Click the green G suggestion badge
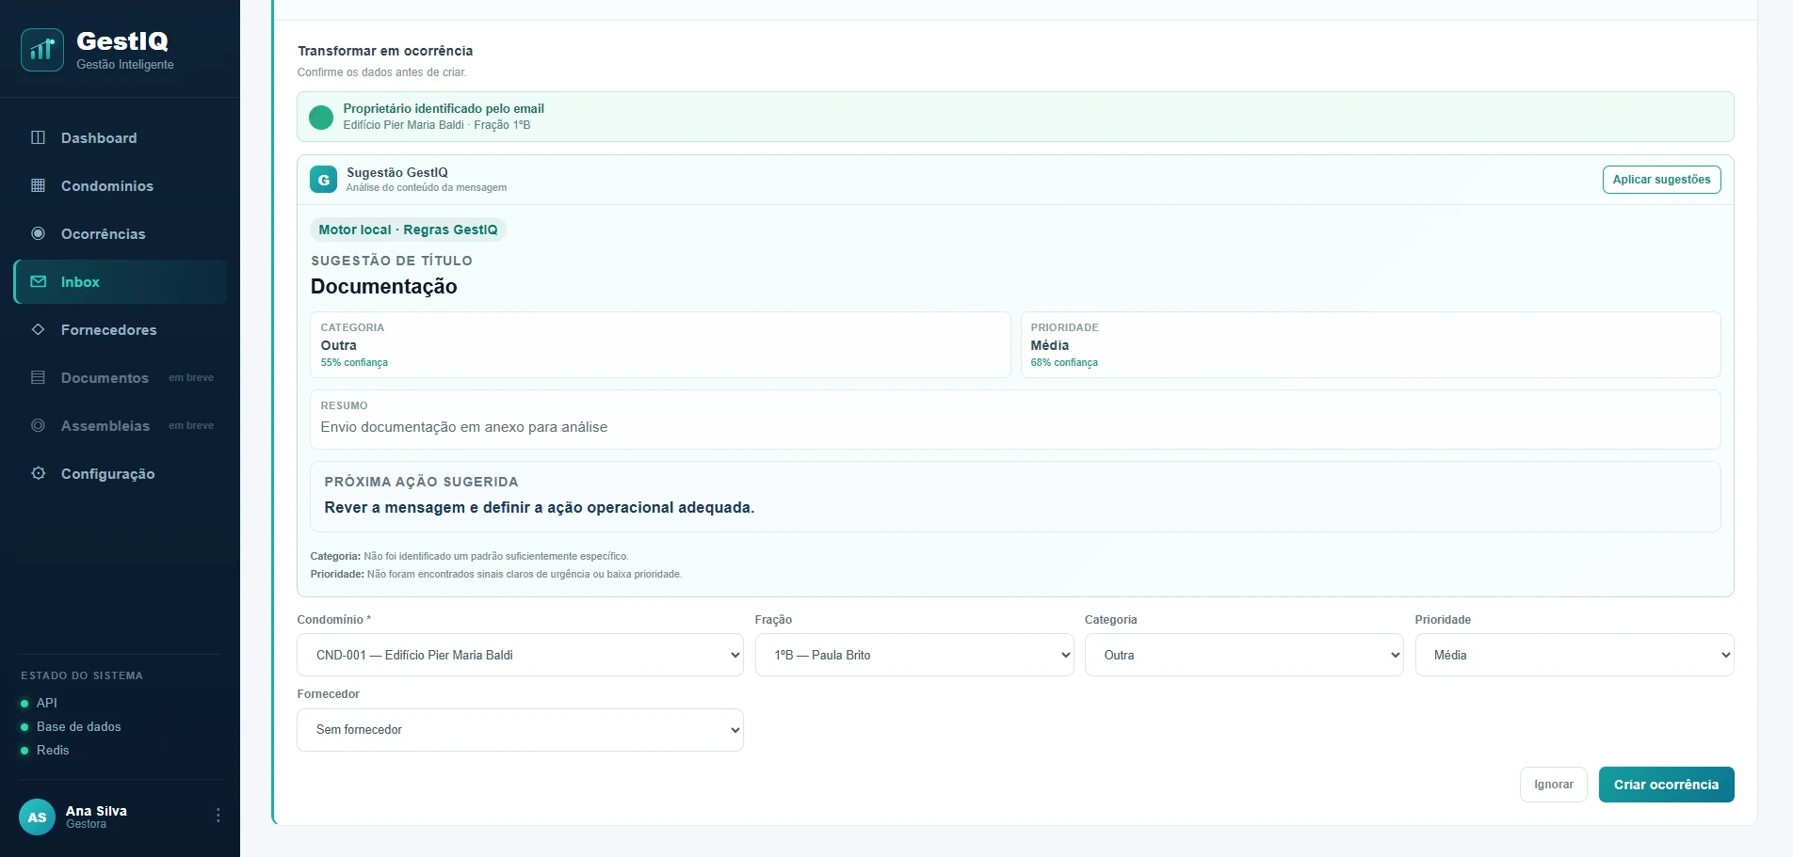Viewport: 1793px width, 857px height. [x=323, y=180]
